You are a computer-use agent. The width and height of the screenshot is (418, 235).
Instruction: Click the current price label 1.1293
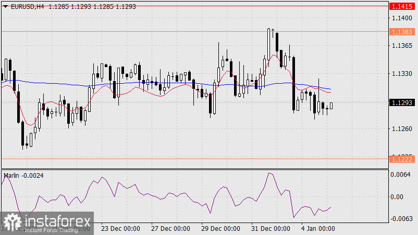click(x=402, y=102)
